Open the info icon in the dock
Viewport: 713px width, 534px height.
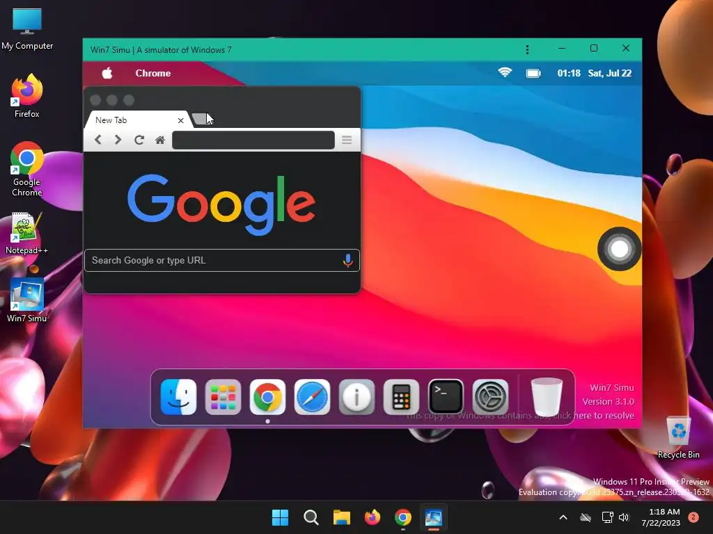tap(356, 397)
